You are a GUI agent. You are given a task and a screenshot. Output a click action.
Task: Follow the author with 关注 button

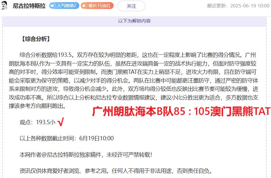pos(131,6)
